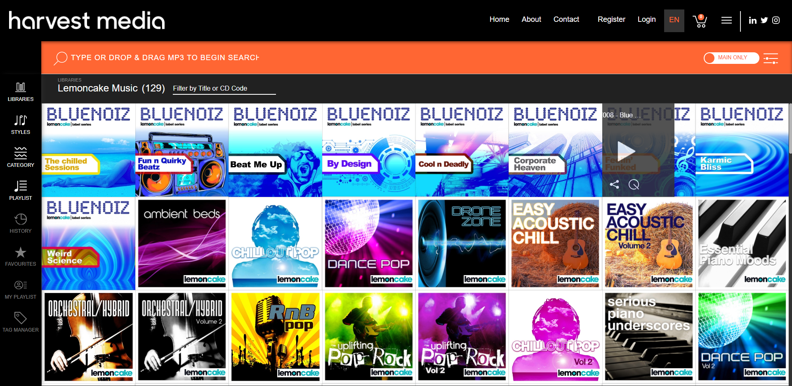Click the Filter by Title or CD Code field
Image resolution: width=792 pixels, height=386 pixels.
coord(224,89)
